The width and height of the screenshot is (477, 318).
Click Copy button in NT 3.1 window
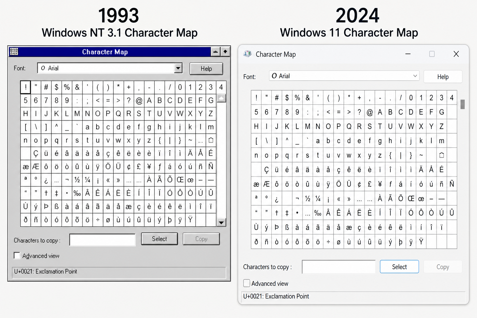click(x=201, y=239)
